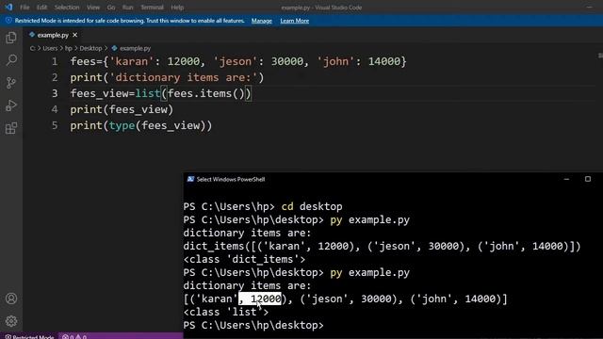Click the Learn More link in the banner
This screenshot has width=603, height=339.
[x=295, y=21]
